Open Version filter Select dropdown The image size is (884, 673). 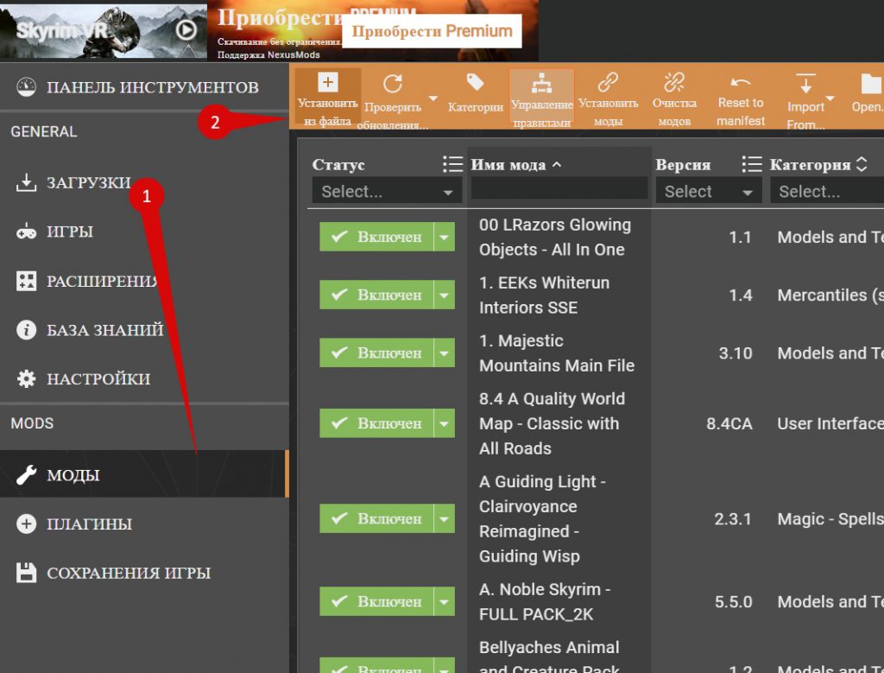(x=707, y=192)
